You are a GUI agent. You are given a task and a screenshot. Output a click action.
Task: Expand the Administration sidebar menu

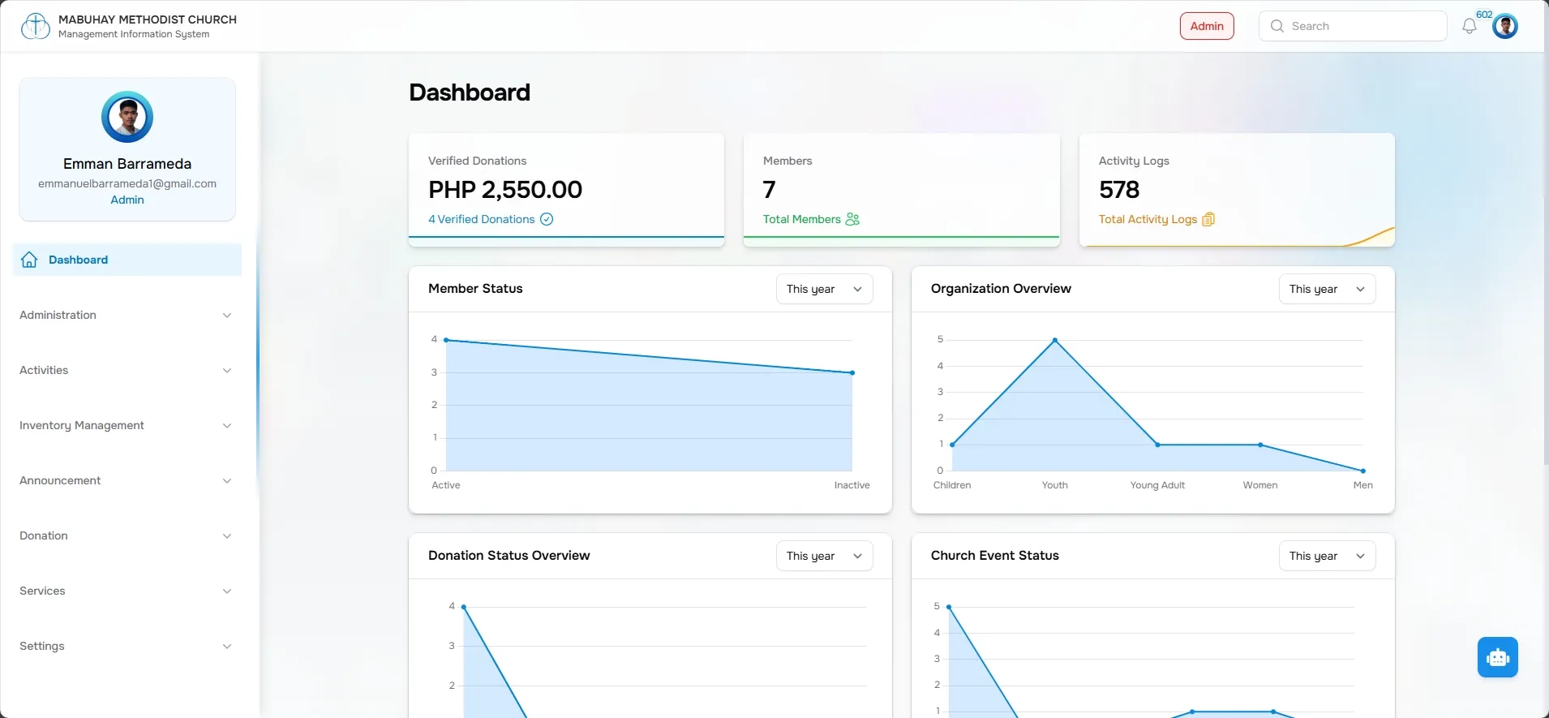click(127, 315)
